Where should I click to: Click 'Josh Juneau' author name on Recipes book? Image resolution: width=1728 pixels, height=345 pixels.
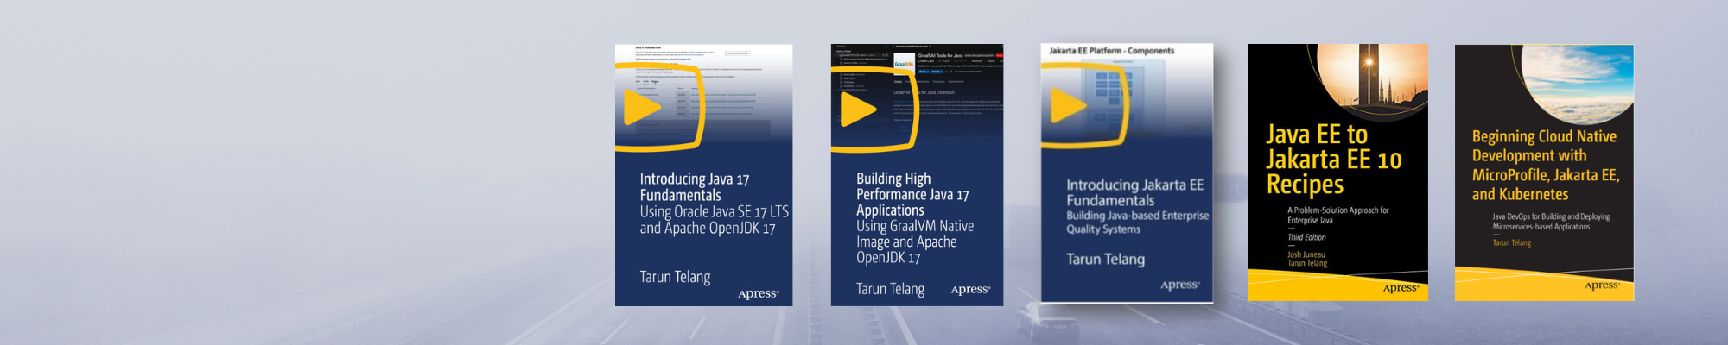click(x=1306, y=254)
